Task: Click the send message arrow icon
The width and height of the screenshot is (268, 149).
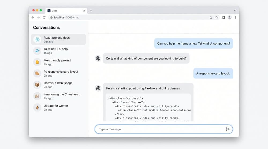Action: pos(228,129)
